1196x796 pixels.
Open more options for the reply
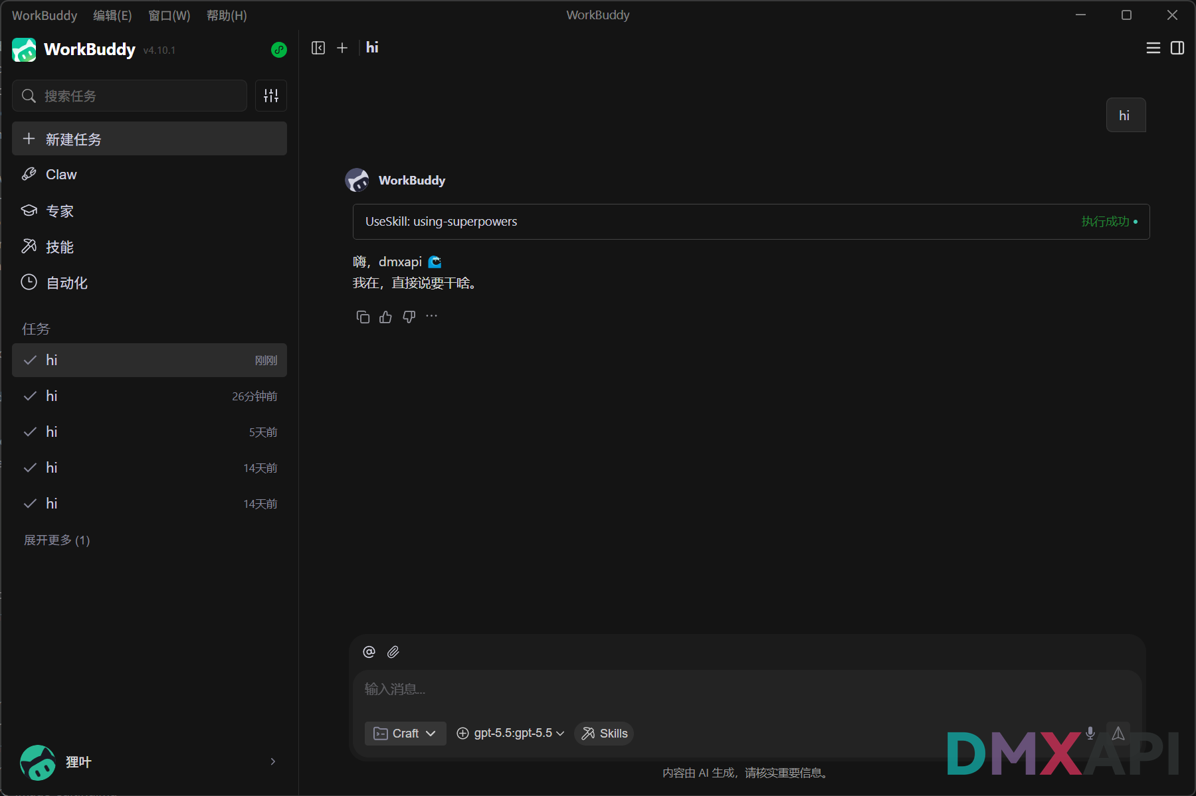pyautogui.click(x=432, y=316)
